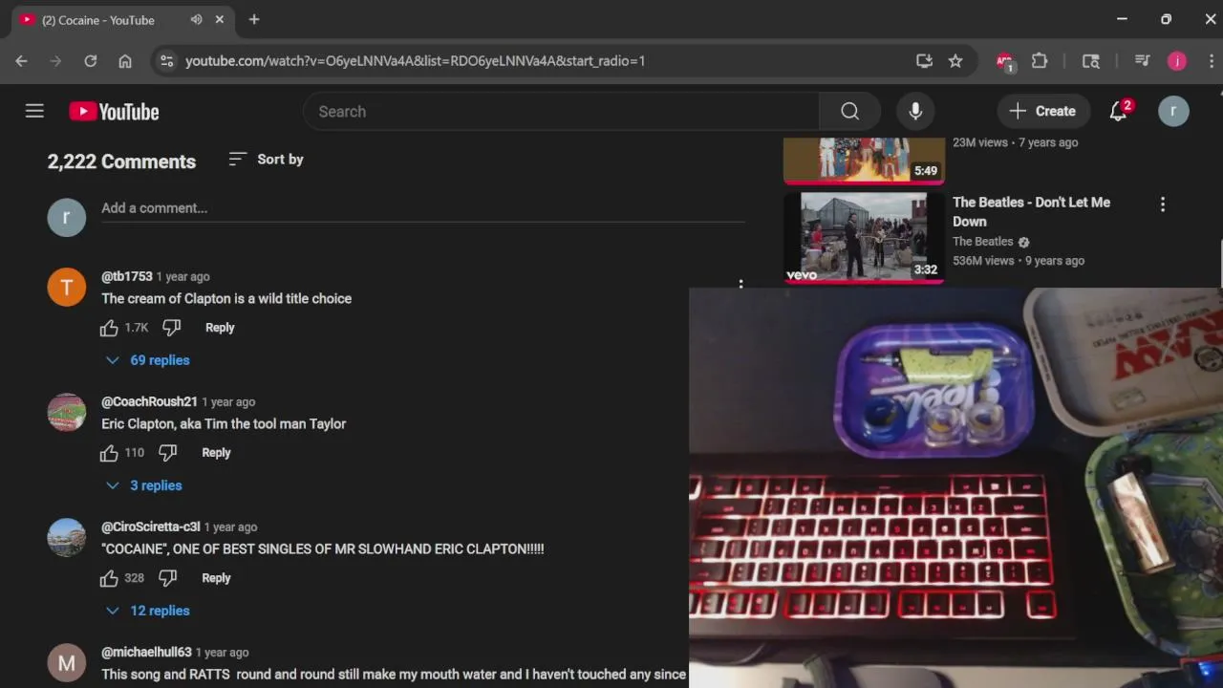Start voice search with the microphone
The width and height of the screenshot is (1223, 688).
pyautogui.click(x=915, y=112)
